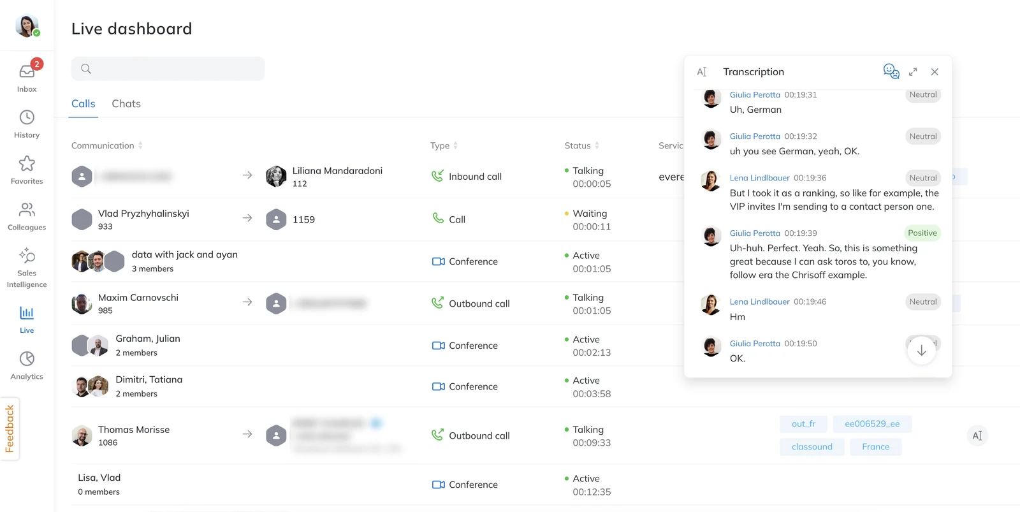Viewport: 1020px width, 512px height.
Task: Click the 1159 recipient avatar icon
Action: pos(276,219)
